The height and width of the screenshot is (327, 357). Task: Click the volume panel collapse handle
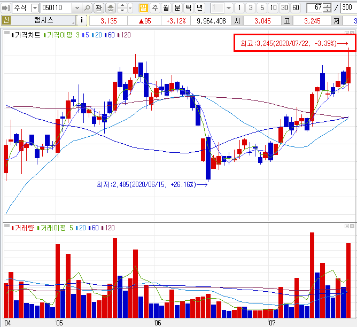[x=7, y=225]
